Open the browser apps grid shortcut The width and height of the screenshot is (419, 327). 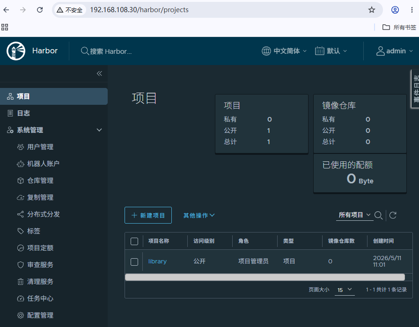point(5,27)
